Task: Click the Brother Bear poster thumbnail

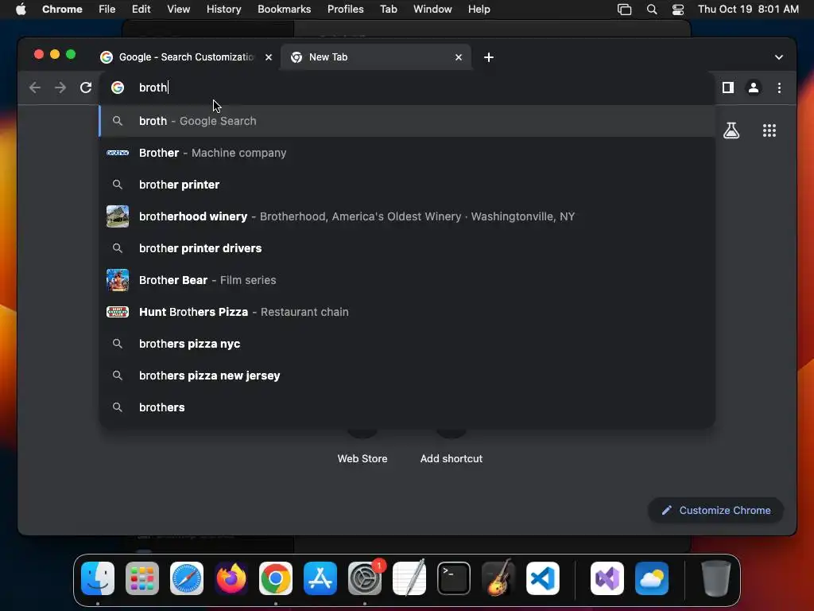Action: click(x=118, y=280)
